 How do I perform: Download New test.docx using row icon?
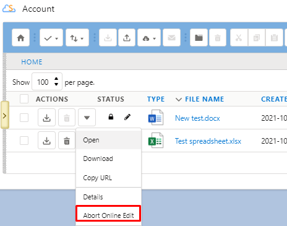click(x=46, y=118)
